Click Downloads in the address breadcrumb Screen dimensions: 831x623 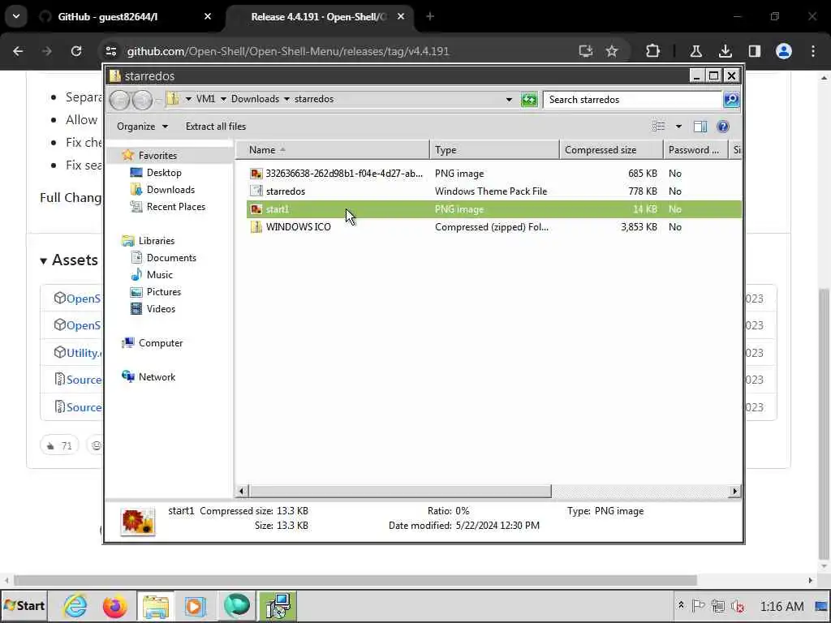click(x=255, y=99)
